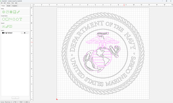Screen dimensions: 173x103
Task: Close the Carbide Create window
Action: (171, 1)
